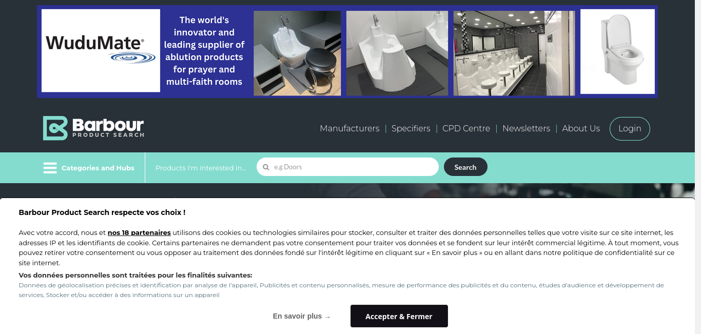Go to the Specifiers page
Viewport: 701px width, 334px height.
411,128
